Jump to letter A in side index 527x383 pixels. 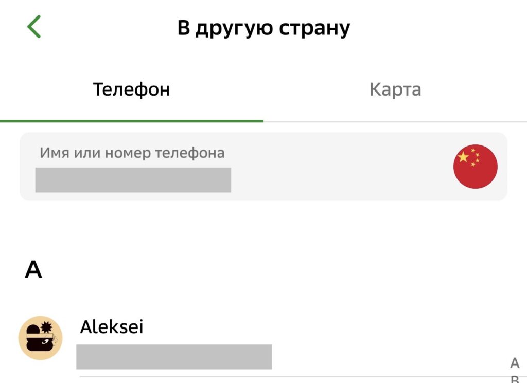515,363
